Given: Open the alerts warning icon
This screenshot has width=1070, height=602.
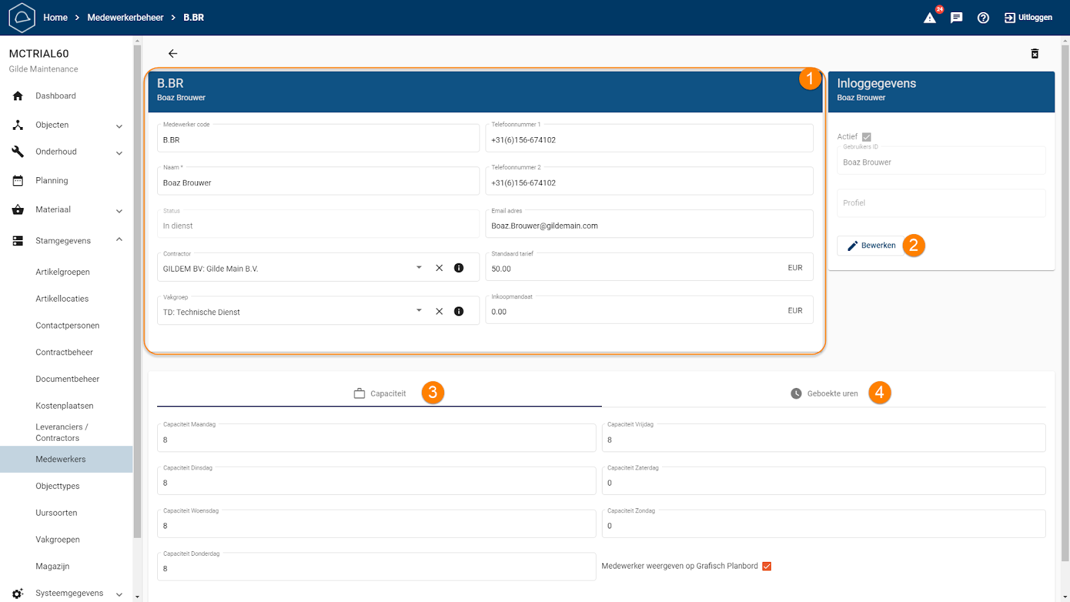Looking at the screenshot, I should (x=930, y=18).
